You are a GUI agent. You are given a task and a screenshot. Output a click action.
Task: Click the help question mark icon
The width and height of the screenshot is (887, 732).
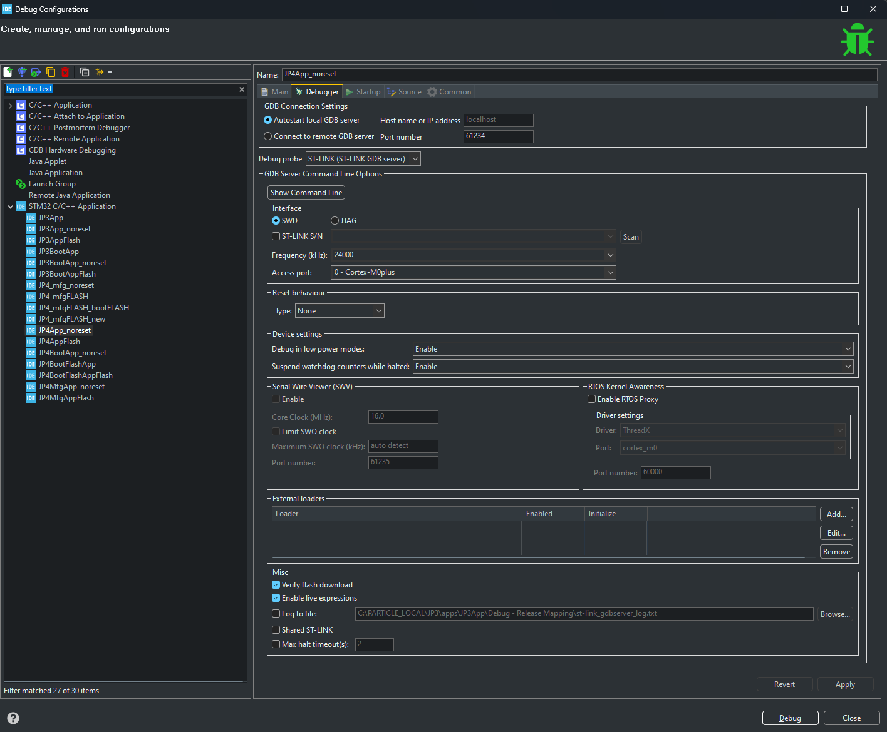13,718
